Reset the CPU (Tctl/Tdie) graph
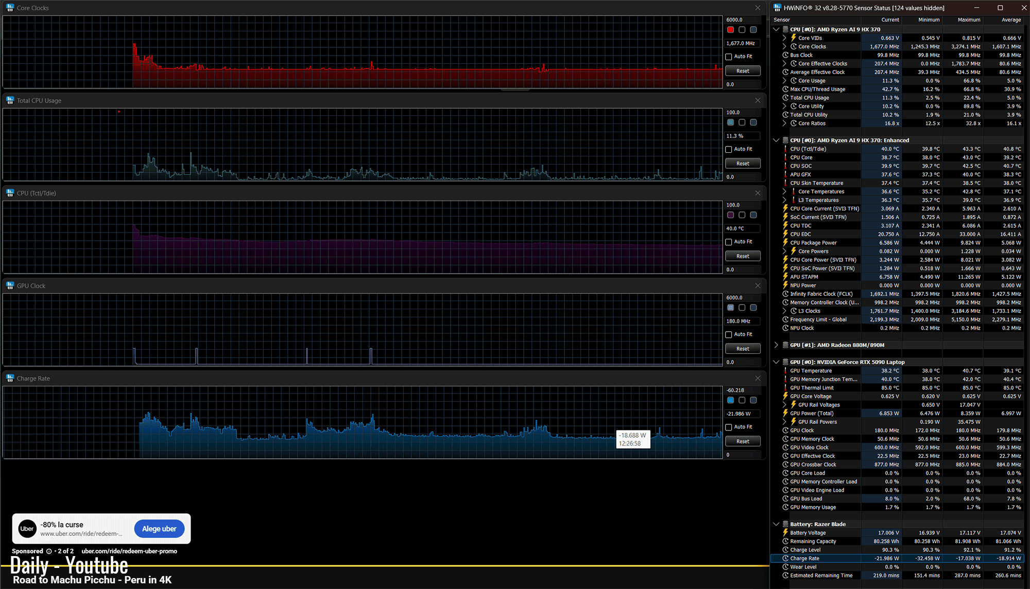This screenshot has height=589, width=1030. pyautogui.click(x=743, y=256)
